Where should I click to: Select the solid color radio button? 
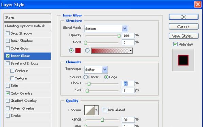pos(71,50)
